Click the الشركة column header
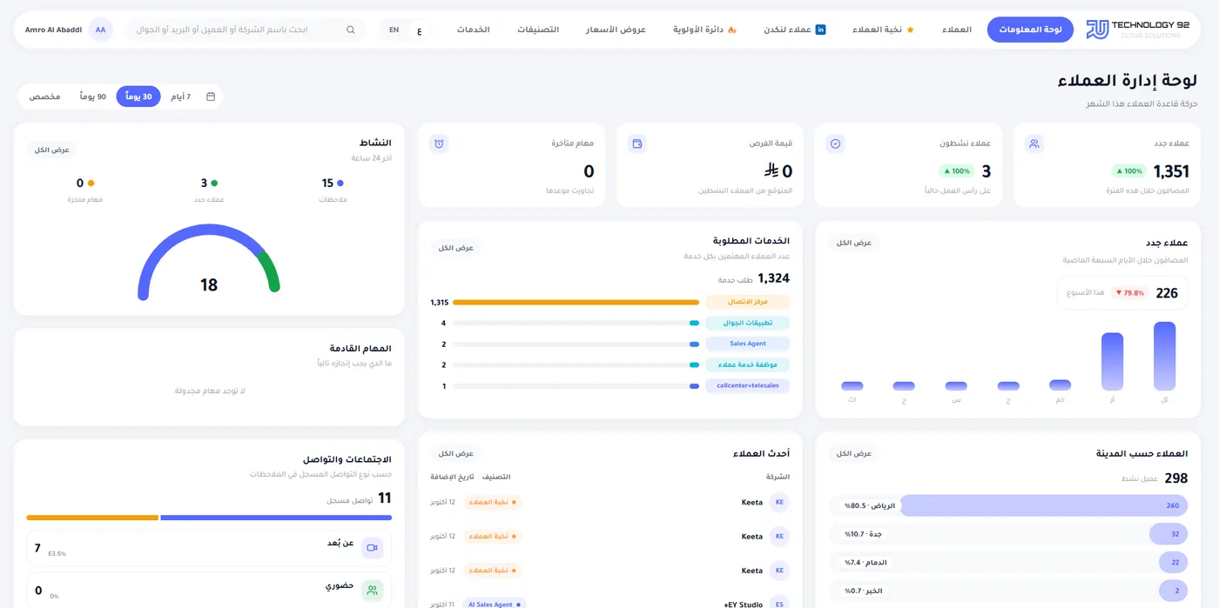 tap(778, 477)
